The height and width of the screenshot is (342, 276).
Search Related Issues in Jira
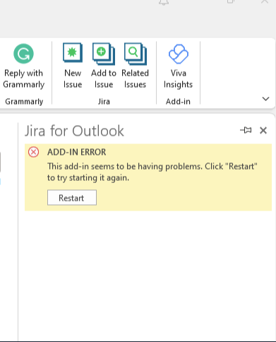(135, 66)
